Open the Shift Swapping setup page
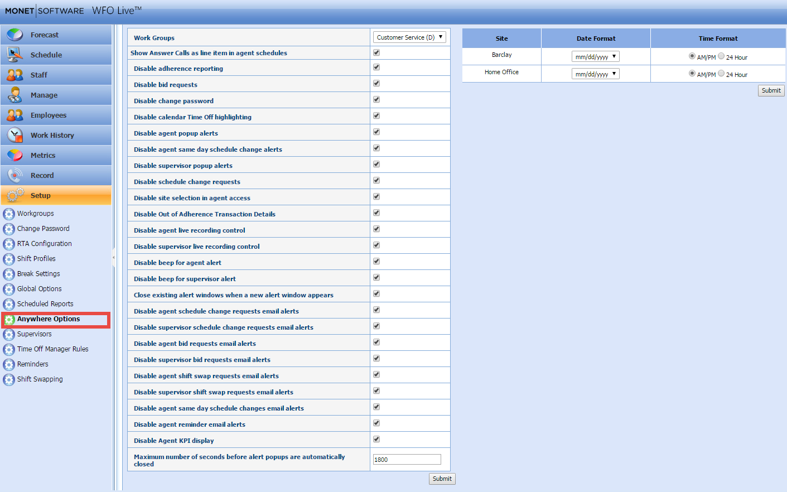 [40, 379]
